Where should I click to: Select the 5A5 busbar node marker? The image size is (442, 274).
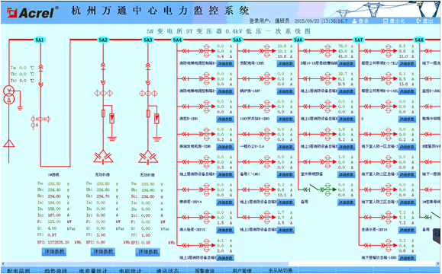coord(237,40)
